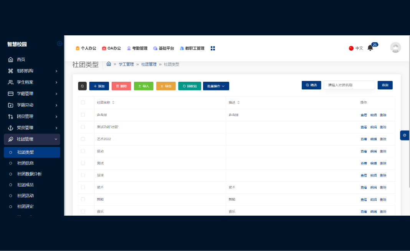Open the settings gear on the right edge
This screenshot has height=251, width=410.
[405, 135]
